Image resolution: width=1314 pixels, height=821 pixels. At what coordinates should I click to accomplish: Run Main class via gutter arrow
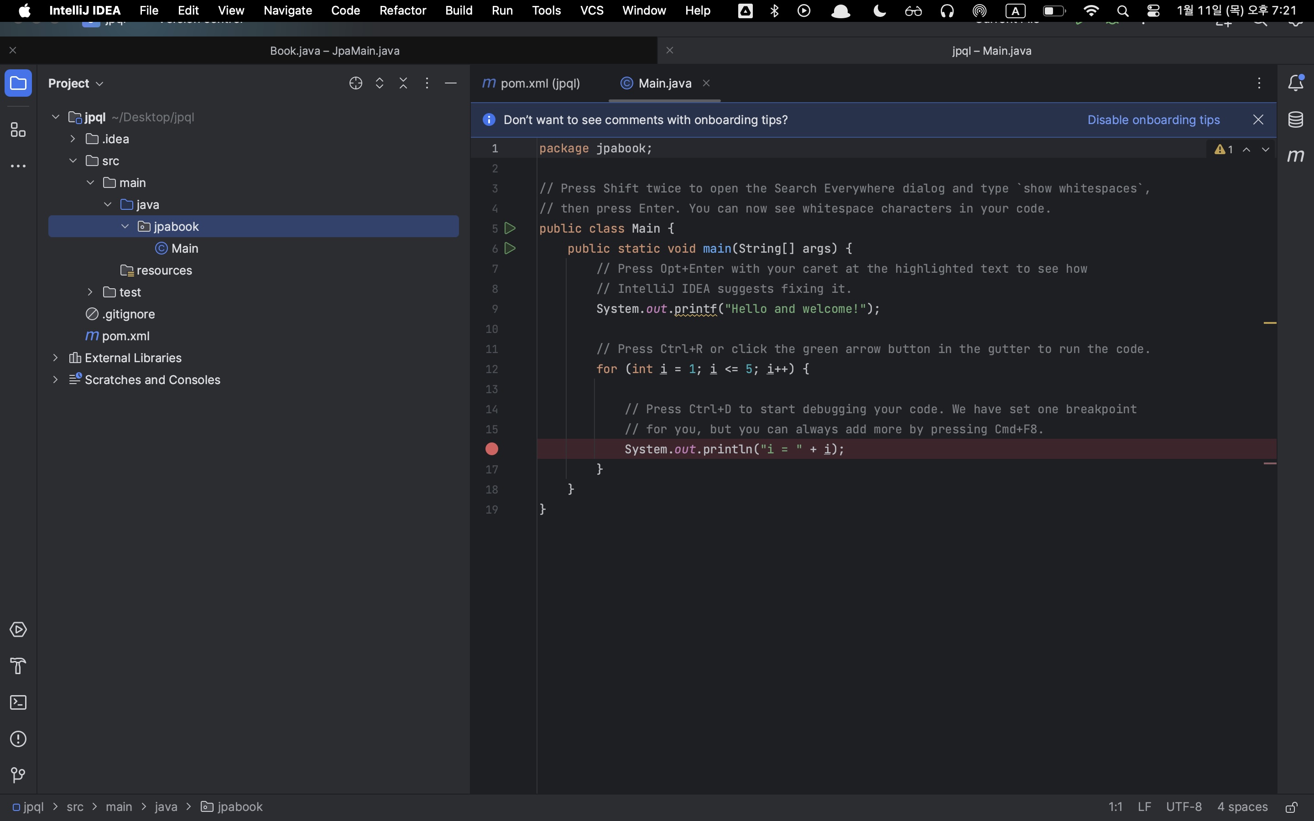(x=510, y=229)
